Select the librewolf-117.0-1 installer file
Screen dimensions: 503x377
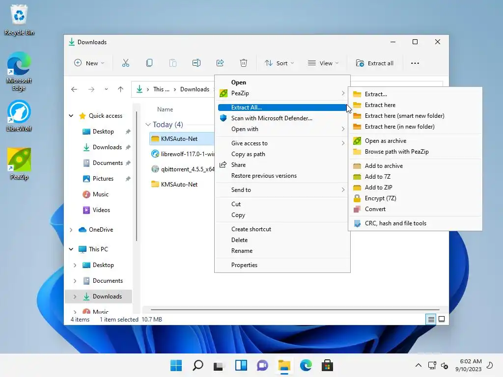(x=183, y=154)
